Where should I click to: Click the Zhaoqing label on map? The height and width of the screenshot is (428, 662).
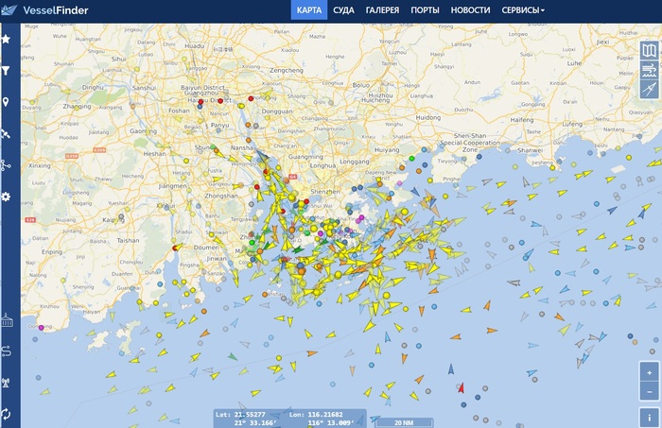(x=77, y=107)
